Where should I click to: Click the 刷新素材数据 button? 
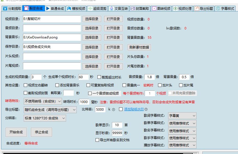click(139, 47)
